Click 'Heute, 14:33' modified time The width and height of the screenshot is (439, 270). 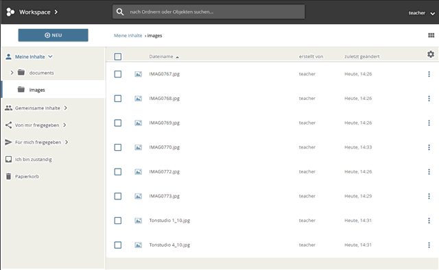pos(358,147)
